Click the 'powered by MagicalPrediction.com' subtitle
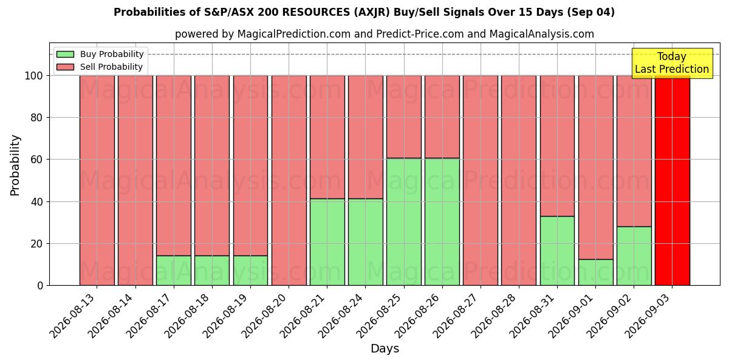This screenshot has width=729, height=364. (x=385, y=34)
